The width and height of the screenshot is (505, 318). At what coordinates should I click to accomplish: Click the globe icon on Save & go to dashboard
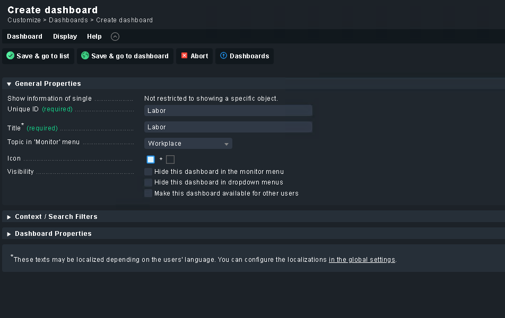(x=85, y=56)
